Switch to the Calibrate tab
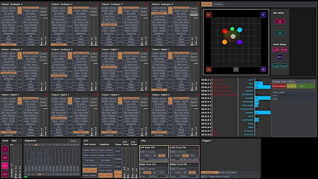The width and height of the screenshot is (318, 179). pos(206,4)
